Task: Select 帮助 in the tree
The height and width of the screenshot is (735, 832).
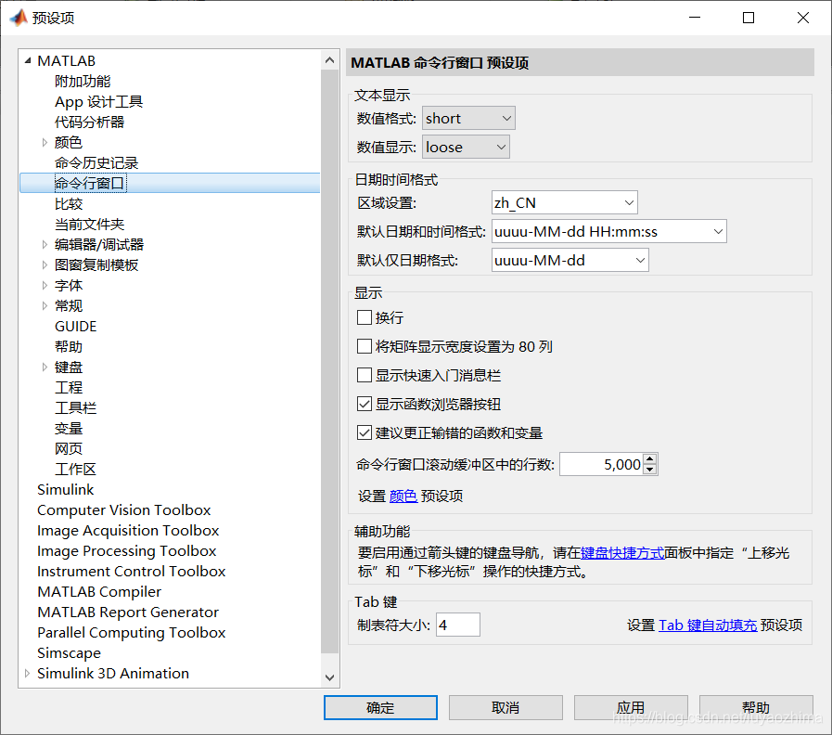Action: (69, 346)
